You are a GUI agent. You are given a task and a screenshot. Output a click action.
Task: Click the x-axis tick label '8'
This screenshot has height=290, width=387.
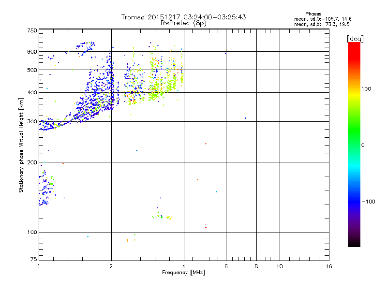[256, 266]
